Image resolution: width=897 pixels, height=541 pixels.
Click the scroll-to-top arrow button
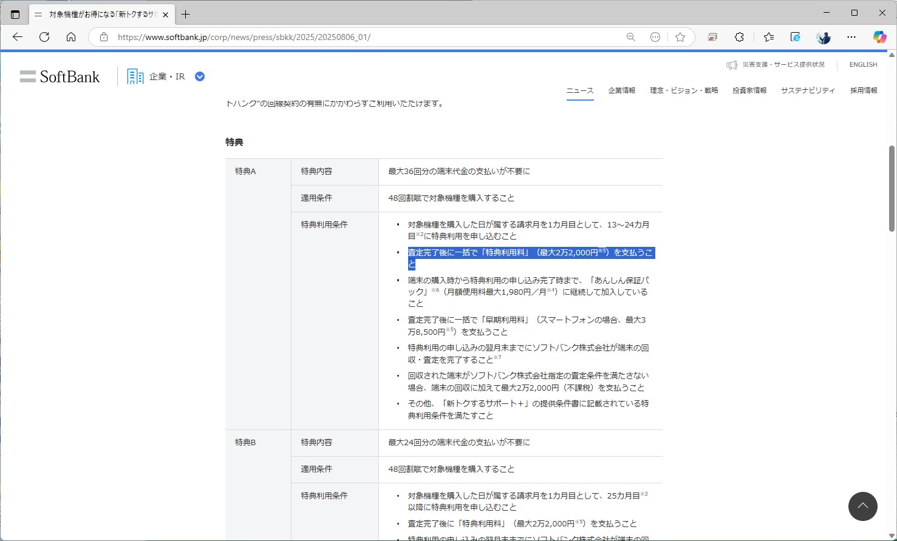[x=863, y=506]
